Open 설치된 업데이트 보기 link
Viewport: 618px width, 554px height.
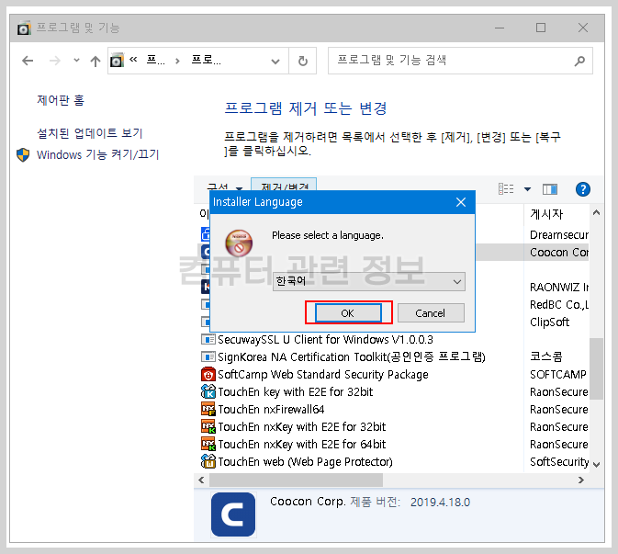(89, 133)
